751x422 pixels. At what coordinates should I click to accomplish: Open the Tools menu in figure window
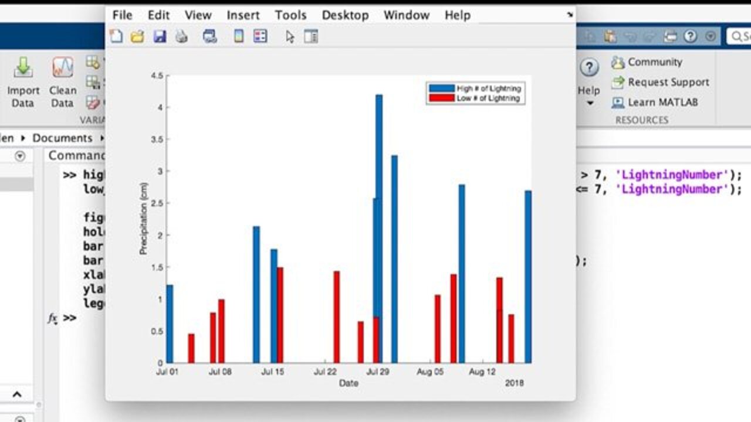(x=290, y=15)
